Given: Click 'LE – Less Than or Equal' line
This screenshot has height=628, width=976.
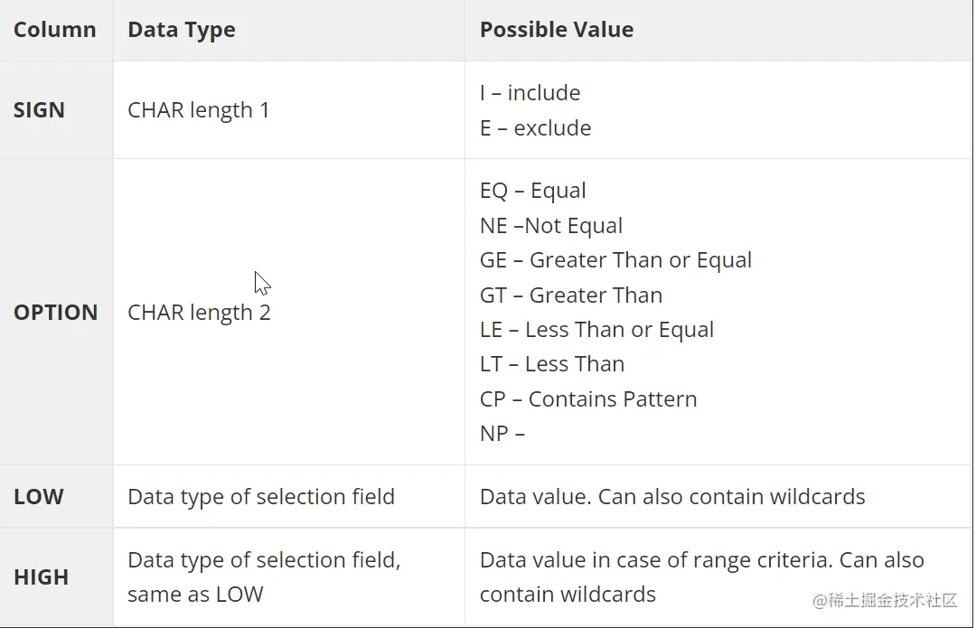Looking at the screenshot, I should (x=596, y=330).
